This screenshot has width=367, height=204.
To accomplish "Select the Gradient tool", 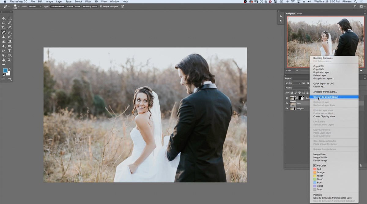I will pos(9,41).
